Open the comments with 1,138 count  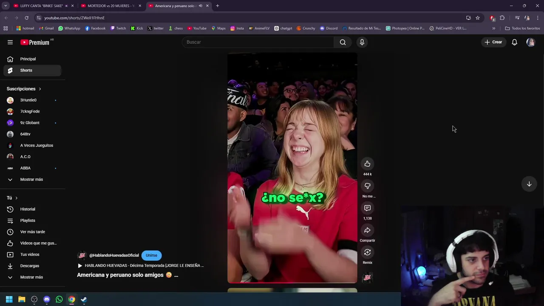[x=367, y=208]
